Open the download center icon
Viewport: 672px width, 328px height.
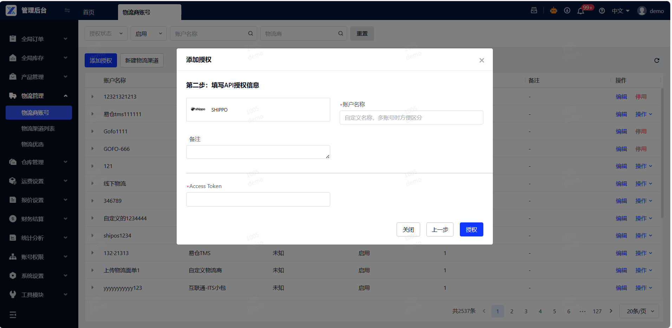pos(567,11)
